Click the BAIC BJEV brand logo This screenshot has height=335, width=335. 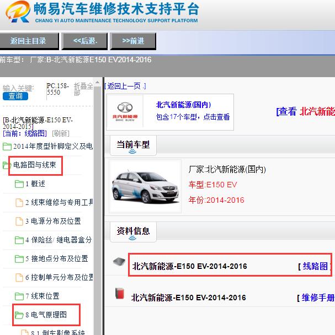pyautogui.click(x=125, y=112)
